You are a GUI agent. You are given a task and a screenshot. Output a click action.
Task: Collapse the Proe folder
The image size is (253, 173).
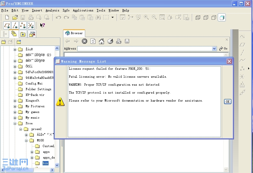[x=15, y=123]
